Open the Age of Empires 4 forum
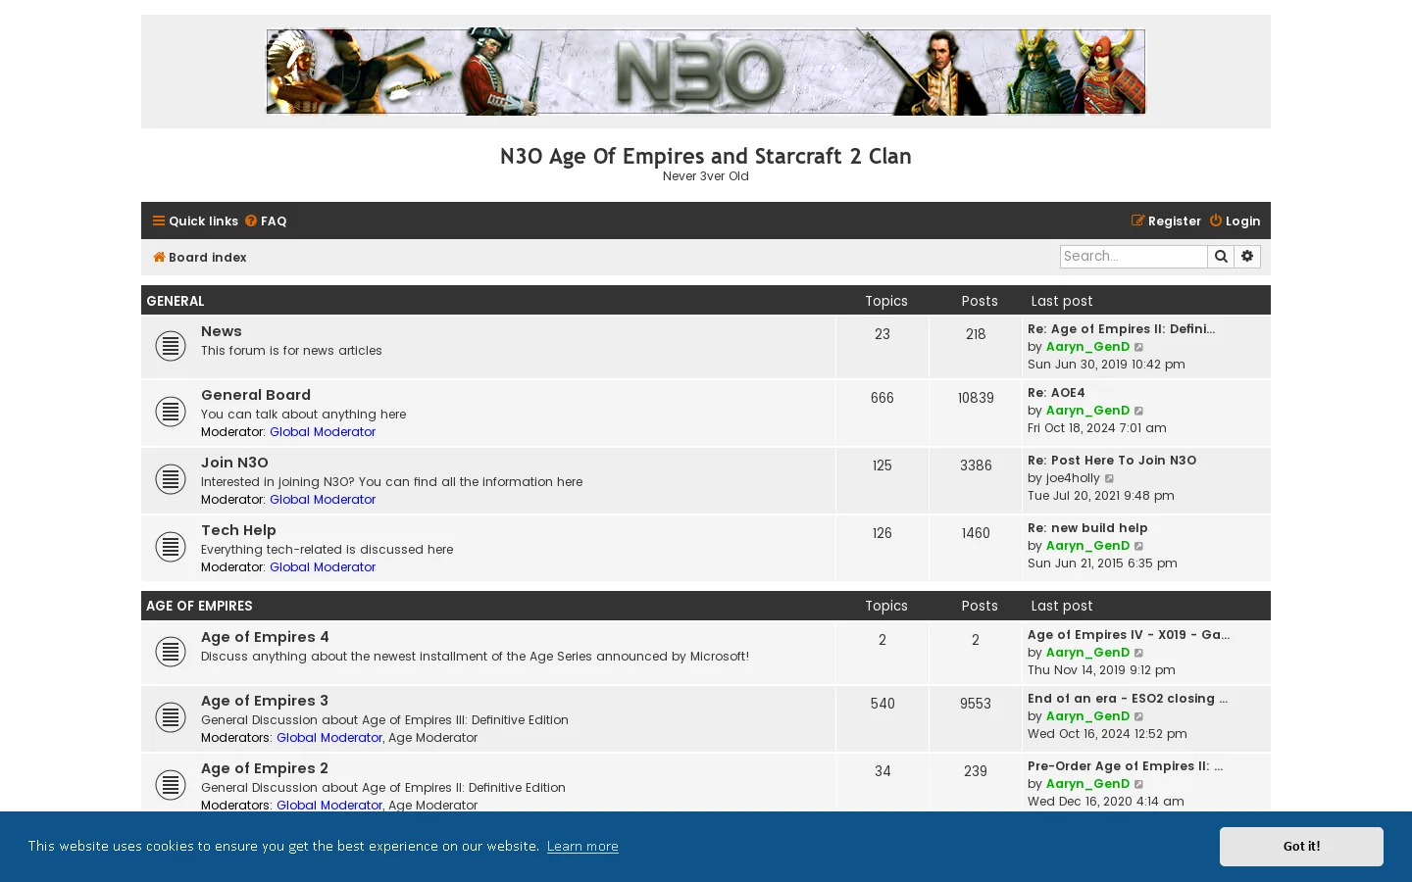Viewport: 1412px width, 882px height. 265,637
